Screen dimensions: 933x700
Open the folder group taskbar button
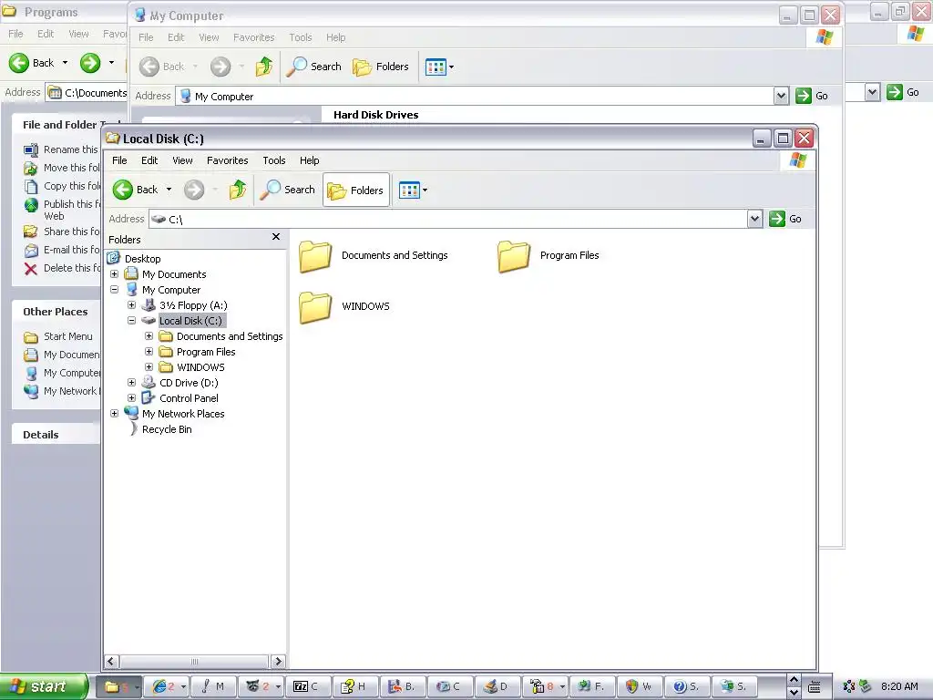click(x=118, y=687)
